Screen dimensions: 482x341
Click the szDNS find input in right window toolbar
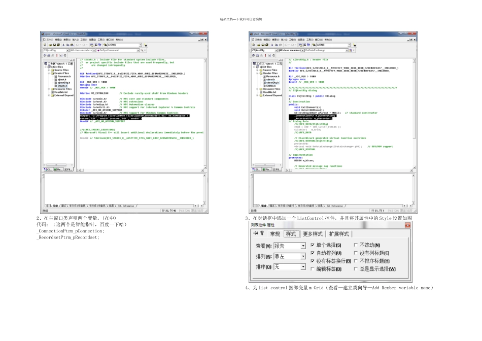pyautogui.click(x=333, y=45)
